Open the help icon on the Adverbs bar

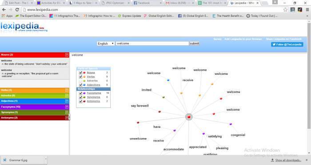click(x=67, y=96)
